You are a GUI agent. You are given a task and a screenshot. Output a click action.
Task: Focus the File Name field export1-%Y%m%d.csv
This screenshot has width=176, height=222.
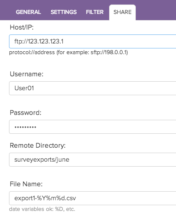[93, 198]
